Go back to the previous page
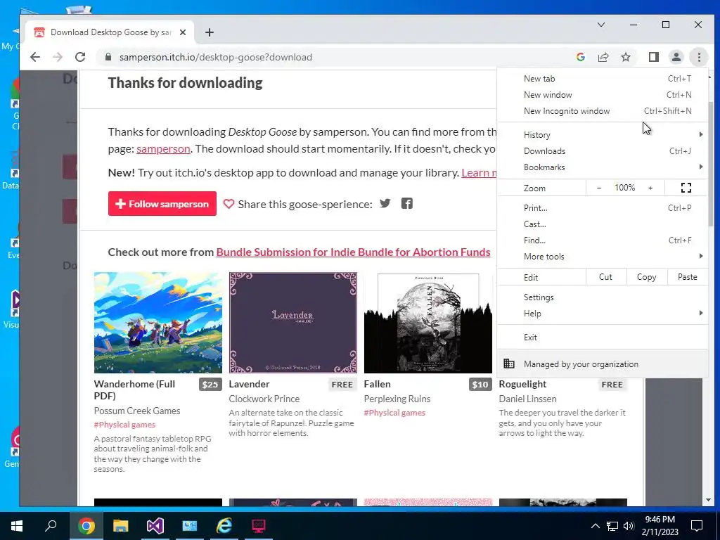The width and height of the screenshot is (720, 540). coord(35,57)
